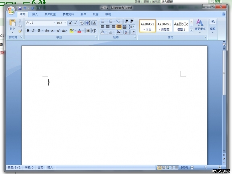The width and height of the screenshot is (232, 174).
Task: Redo the last action
Action: coord(33,8)
